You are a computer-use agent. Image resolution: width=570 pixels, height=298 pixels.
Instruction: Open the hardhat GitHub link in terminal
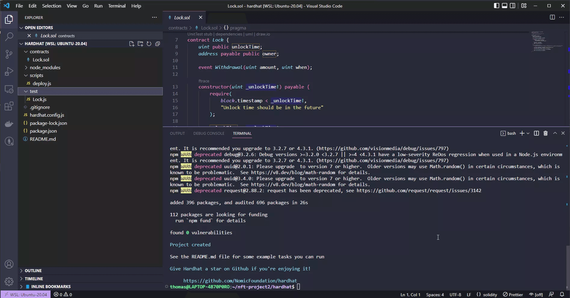[240, 281]
